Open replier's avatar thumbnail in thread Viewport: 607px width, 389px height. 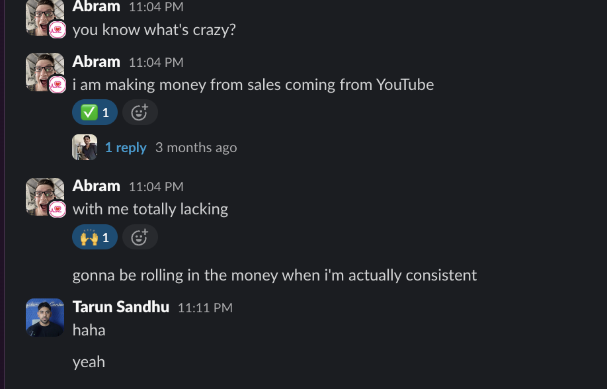click(x=85, y=148)
